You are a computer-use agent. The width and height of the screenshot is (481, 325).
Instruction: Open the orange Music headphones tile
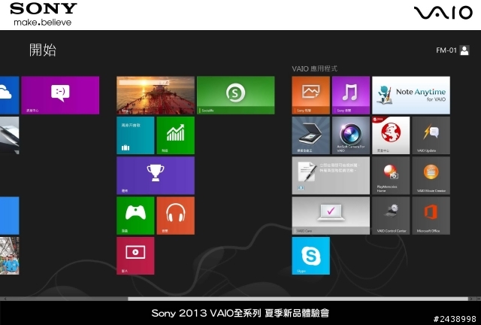[x=175, y=216]
